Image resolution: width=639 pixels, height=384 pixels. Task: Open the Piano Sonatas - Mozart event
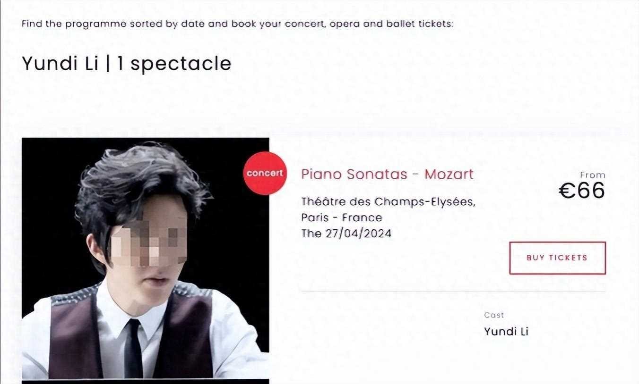(x=387, y=174)
